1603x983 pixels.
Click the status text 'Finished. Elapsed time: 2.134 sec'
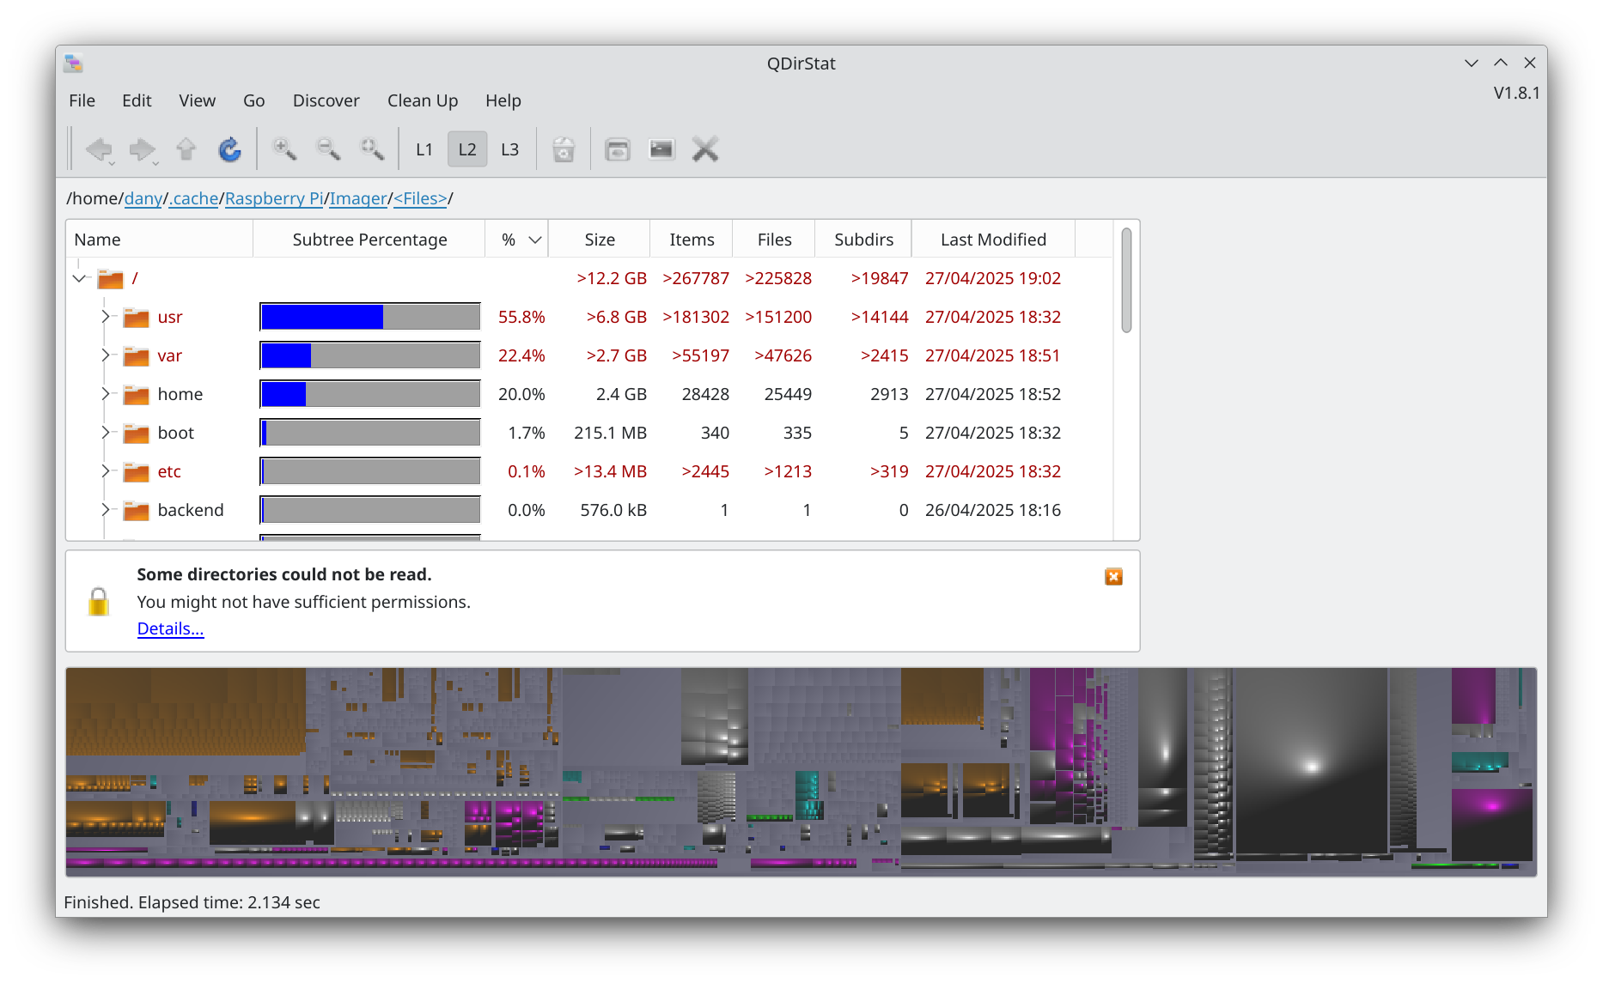[x=192, y=902]
